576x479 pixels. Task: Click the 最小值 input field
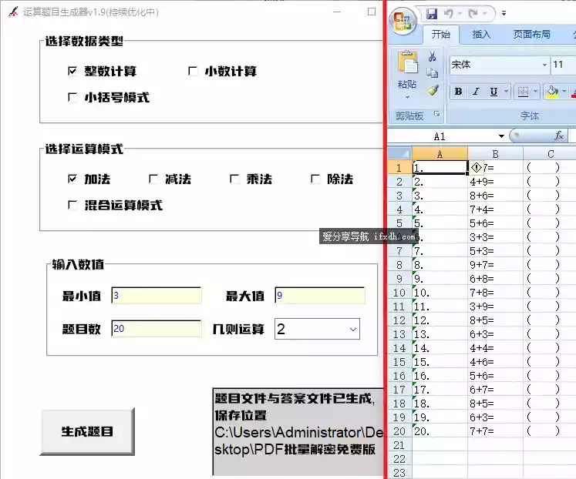pyautogui.click(x=157, y=296)
